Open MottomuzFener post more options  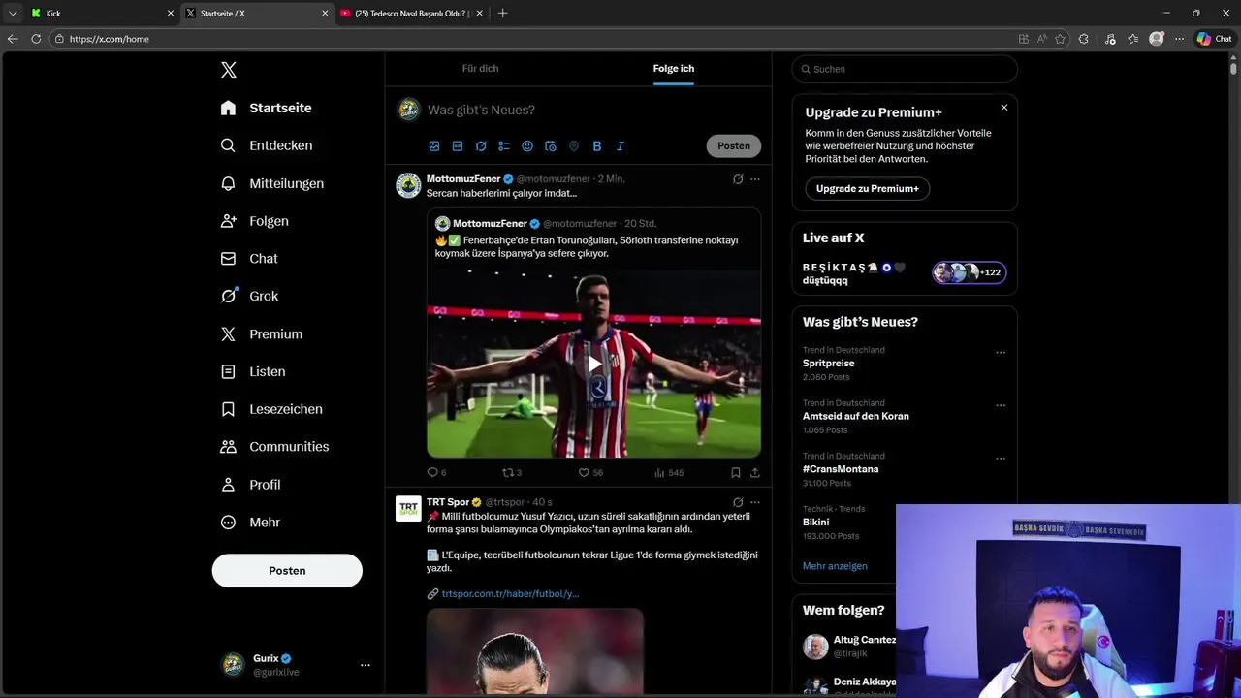pos(755,179)
